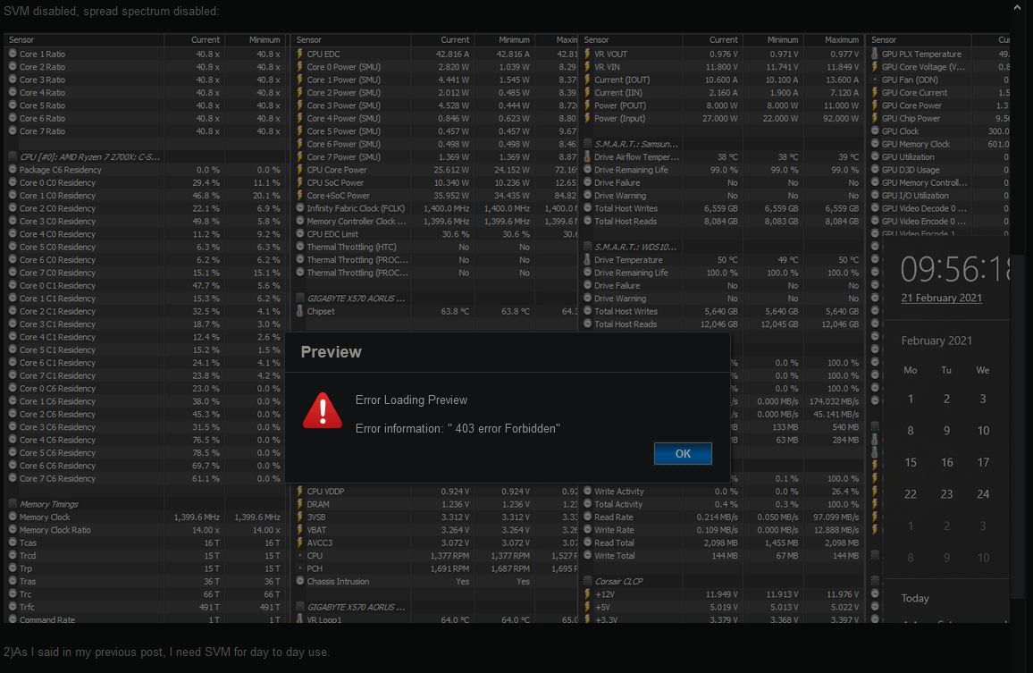Click lightning icon beside CPU Core Power
This screenshot has height=673, width=1033.
[x=299, y=170]
